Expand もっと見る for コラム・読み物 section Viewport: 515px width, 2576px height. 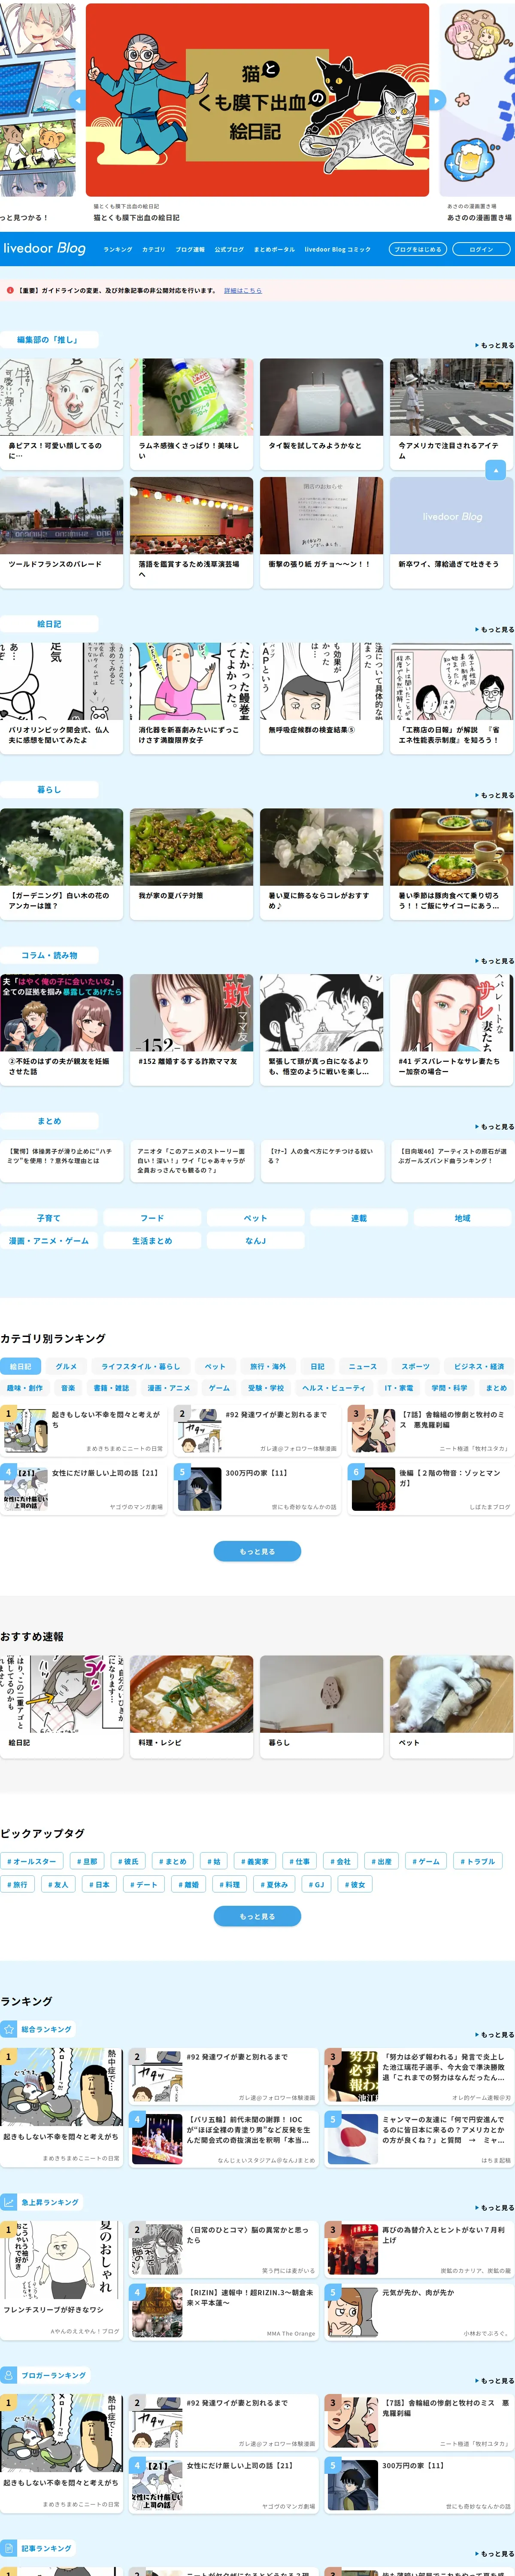point(495,961)
